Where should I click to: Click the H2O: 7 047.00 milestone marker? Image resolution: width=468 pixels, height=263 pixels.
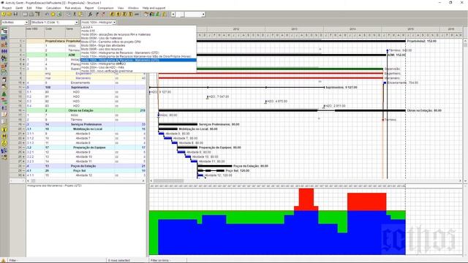pos(208,97)
